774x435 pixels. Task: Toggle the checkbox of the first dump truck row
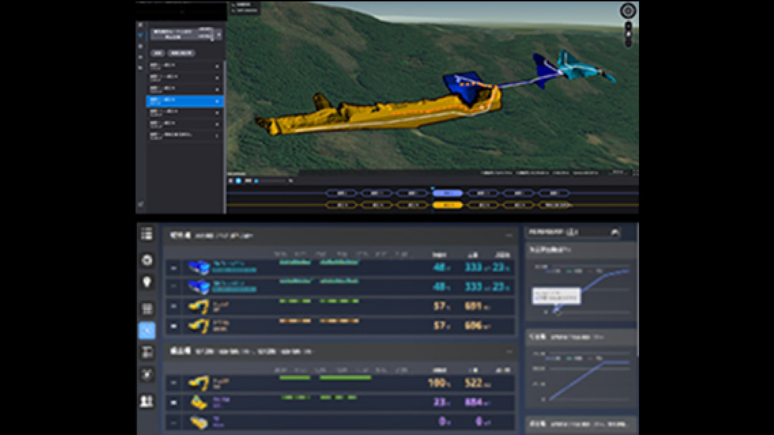coord(174,267)
